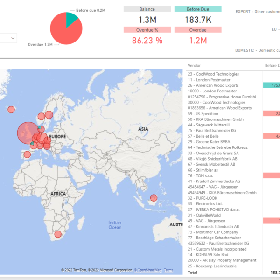This screenshot has height=280, width=280.
Task: Select row 23 - CoolWood Technologies
Action: pyautogui.click(x=213, y=74)
